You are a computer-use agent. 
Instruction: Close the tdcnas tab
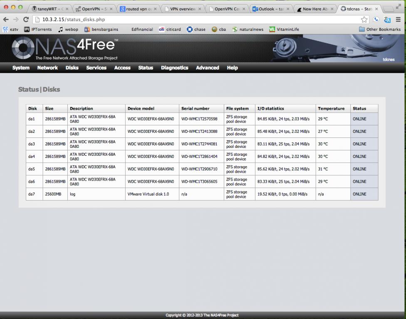(x=376, y=9)
